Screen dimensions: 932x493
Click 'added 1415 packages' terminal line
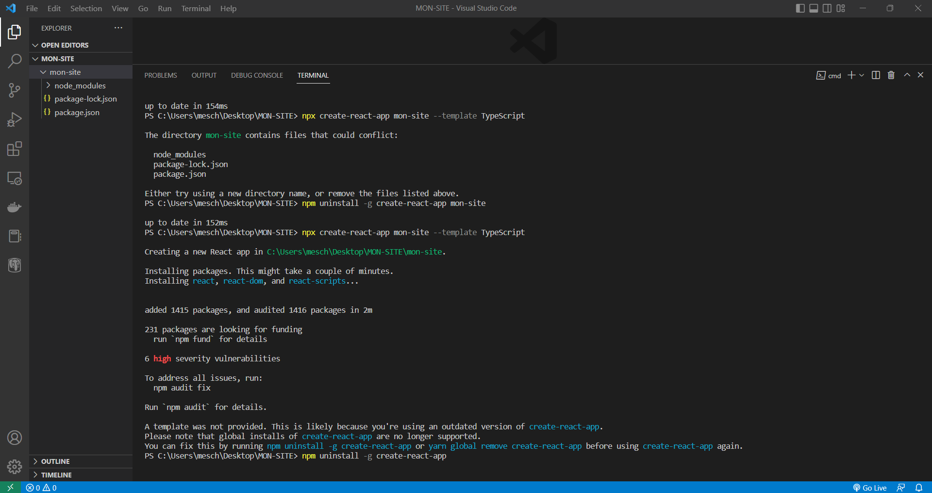pyautogui.click(x=258, y=310)
